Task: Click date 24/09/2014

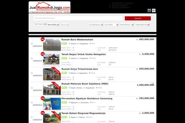Action: tap(37, 46)
